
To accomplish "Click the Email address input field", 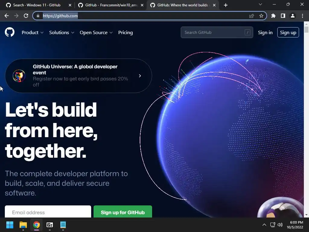I will point(48,212).
